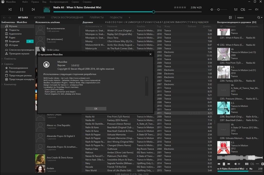Open equalizer from bottom mini player
This screenshot has height=175, width=264.
[247, 164]
